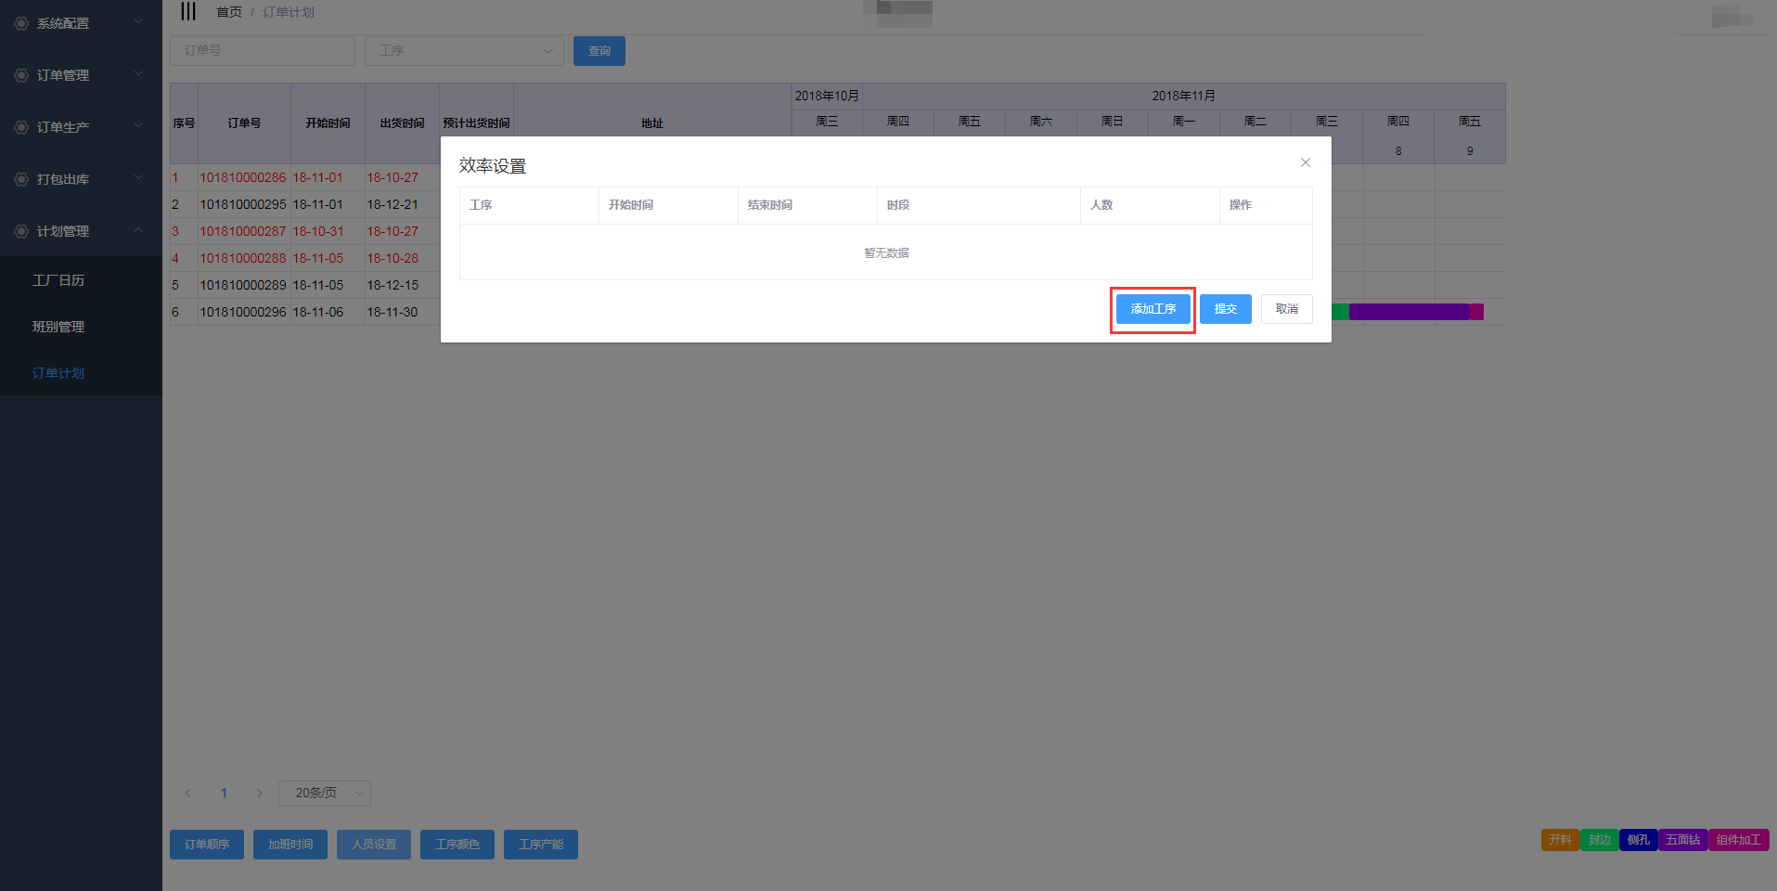Screen dimensions: 1777x891
Task: Click the 订单号 search input field
Action: pyautogui.click(x=263, y=51)
